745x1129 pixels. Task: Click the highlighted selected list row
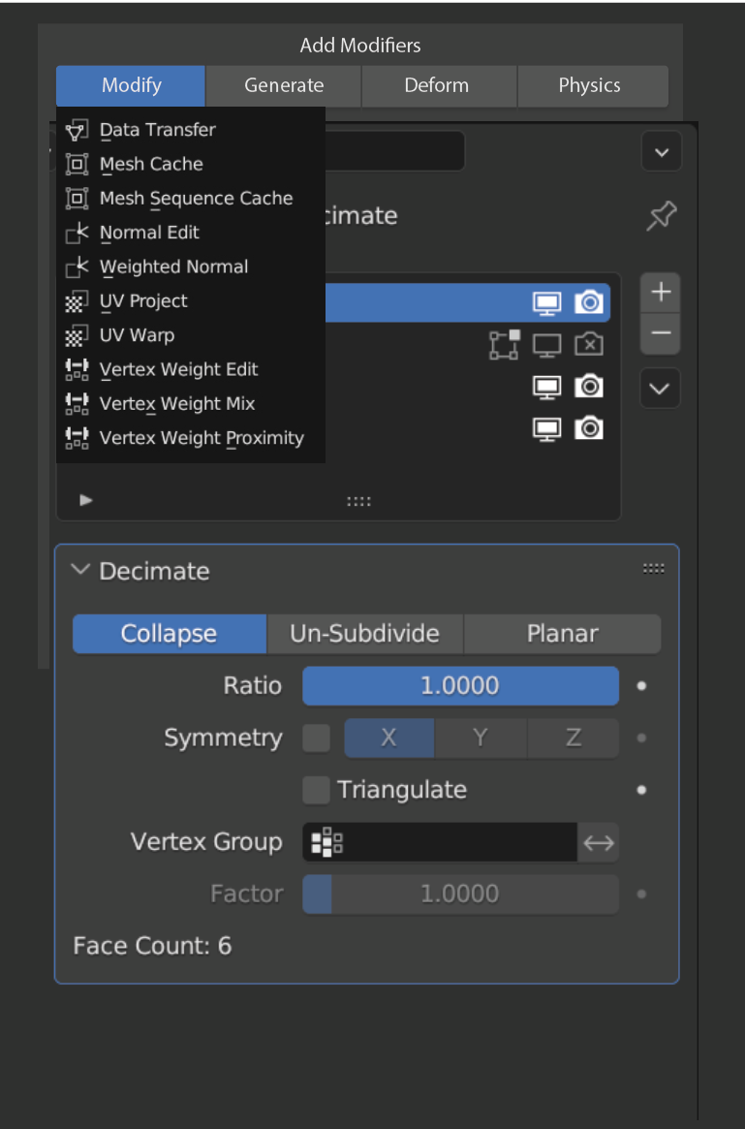pyautogui.click(x=466, y=302)
